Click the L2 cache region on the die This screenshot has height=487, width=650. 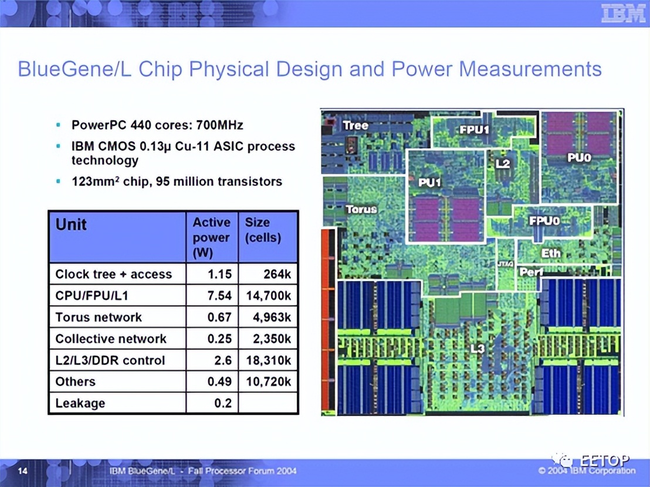point(502,165)
